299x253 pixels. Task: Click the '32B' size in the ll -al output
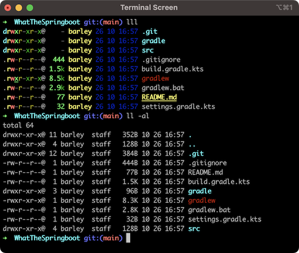point(132,219)
